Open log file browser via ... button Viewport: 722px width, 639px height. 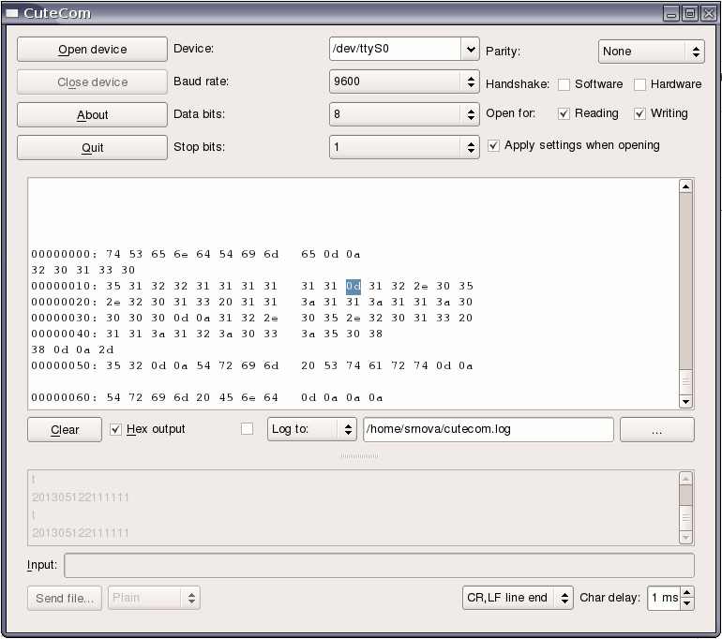(657, 430)
